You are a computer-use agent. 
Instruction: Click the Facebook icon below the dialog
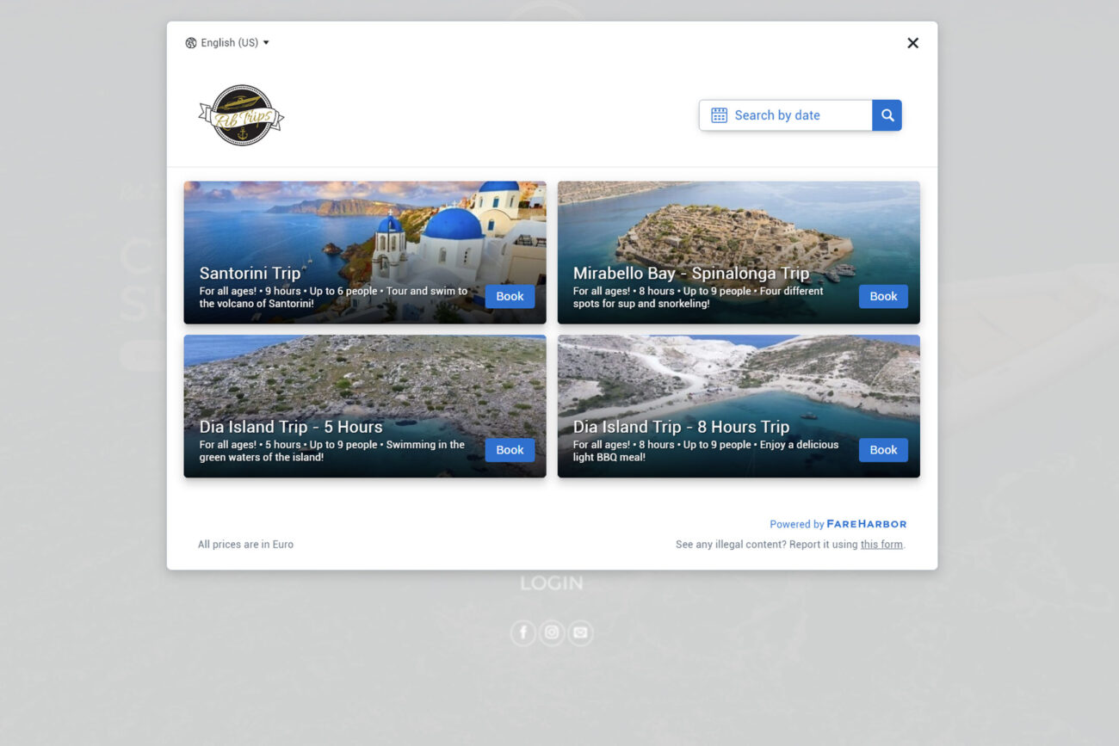522,633
